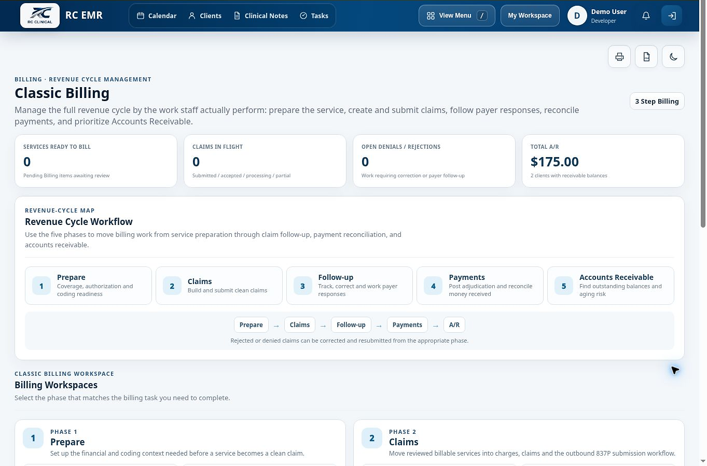Click the Demo User avatar
Screen dimensions: 707x466
tap(577, 16)
